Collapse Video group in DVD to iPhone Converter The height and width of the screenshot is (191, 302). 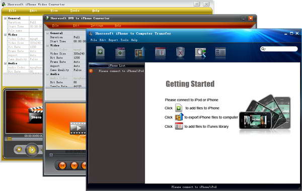47,46
